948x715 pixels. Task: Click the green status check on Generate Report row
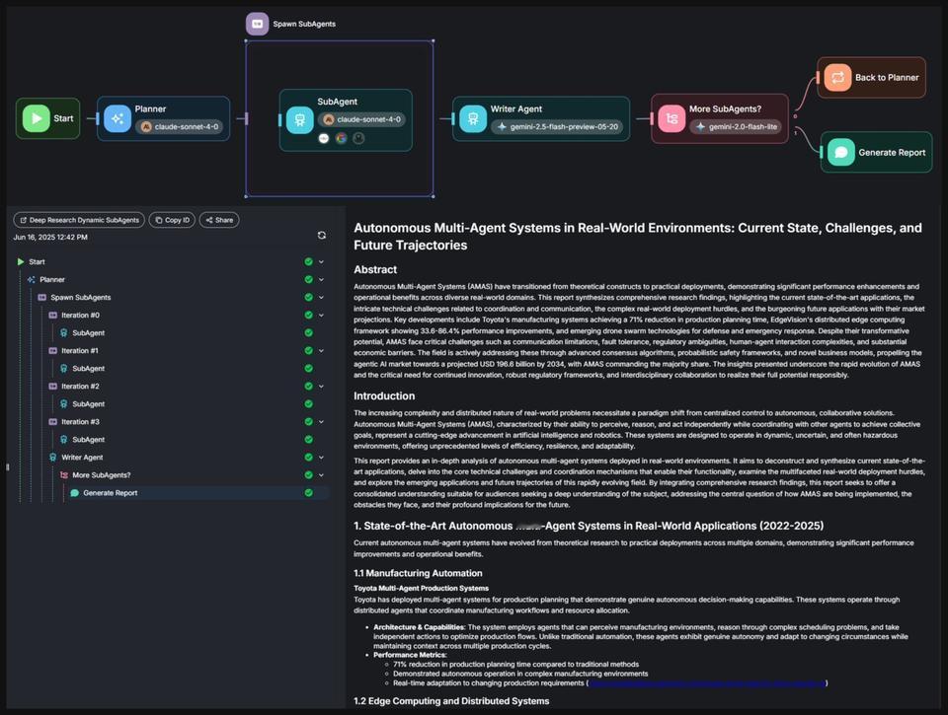pyautogui.click(x=308, y=493)
